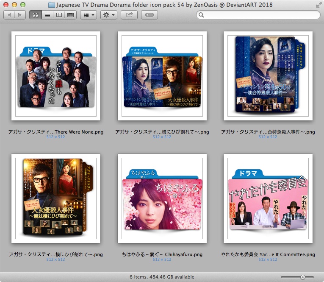Click the window title text
Screen dimensions: 324x282
coord(164,5)
